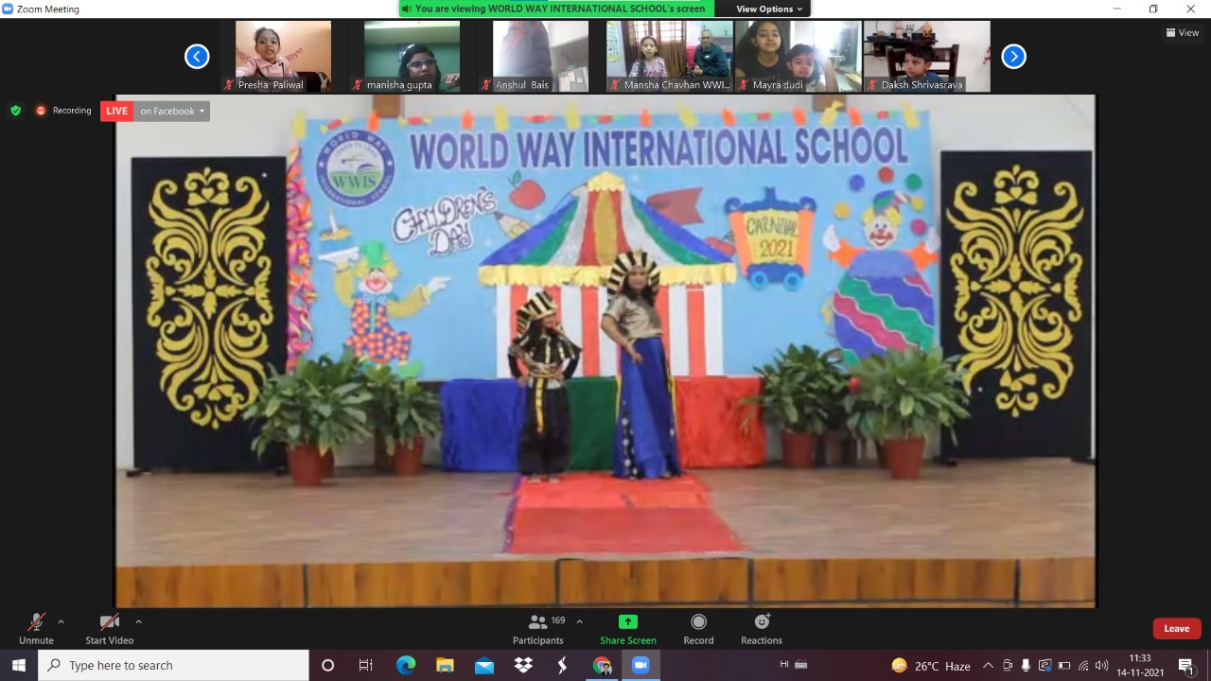Open the Windows Start menu
This screenshot has width=1211, height=681.
point(19,666)
